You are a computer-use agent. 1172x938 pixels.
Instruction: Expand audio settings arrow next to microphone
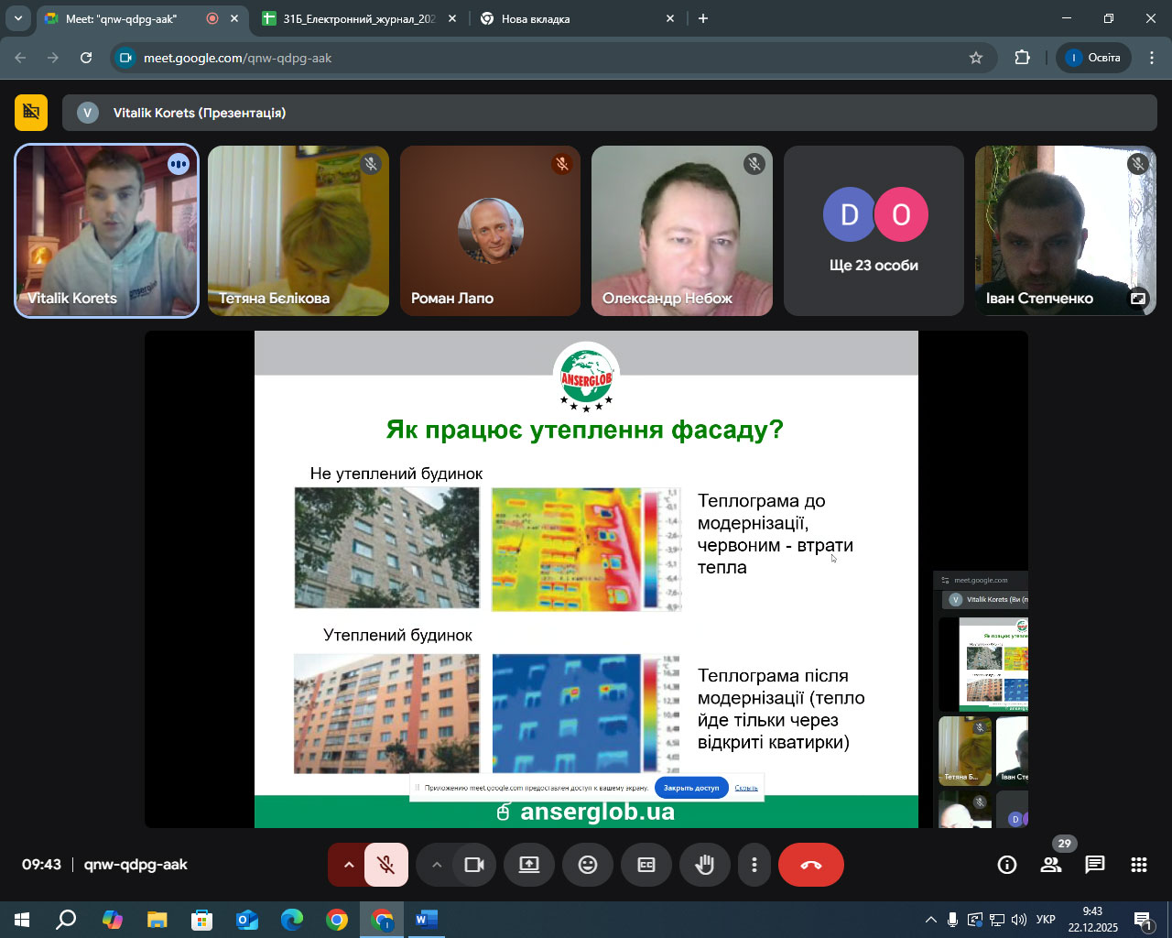pos(348,865)
